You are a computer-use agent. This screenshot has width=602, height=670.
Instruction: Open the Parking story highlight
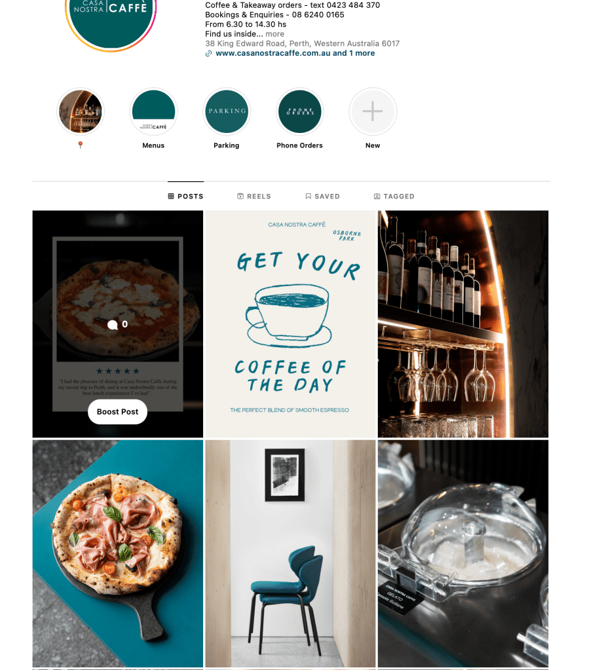click(227, 112)
